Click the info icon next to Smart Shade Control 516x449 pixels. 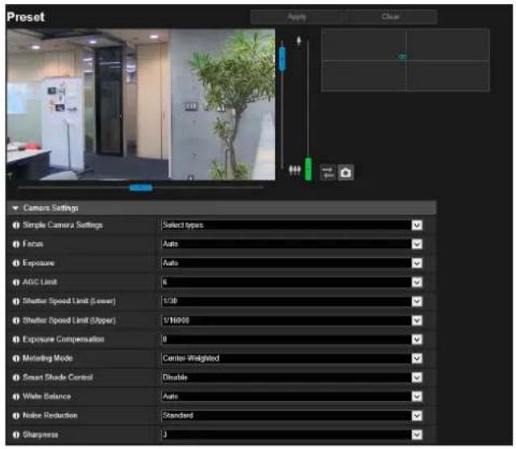point(16,377)
